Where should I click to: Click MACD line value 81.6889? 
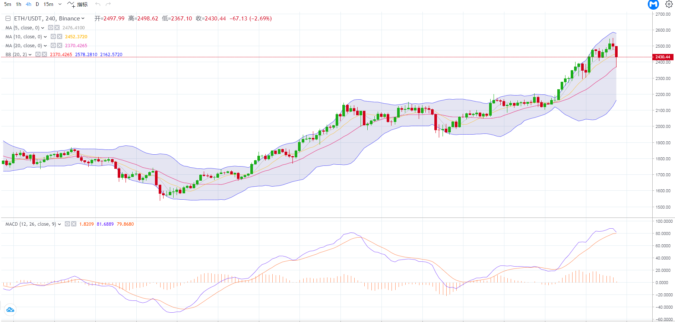click(x=105, y=224)
